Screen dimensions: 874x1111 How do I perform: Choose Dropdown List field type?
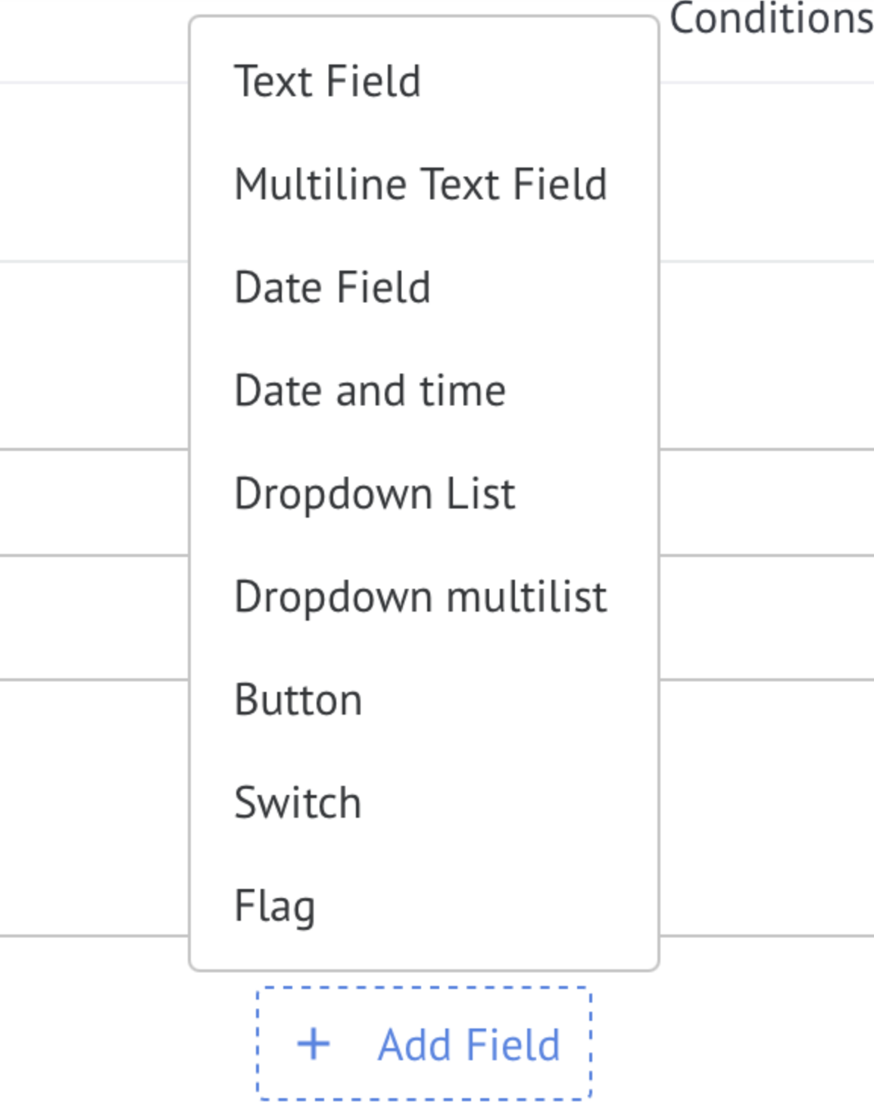[423, 493]
